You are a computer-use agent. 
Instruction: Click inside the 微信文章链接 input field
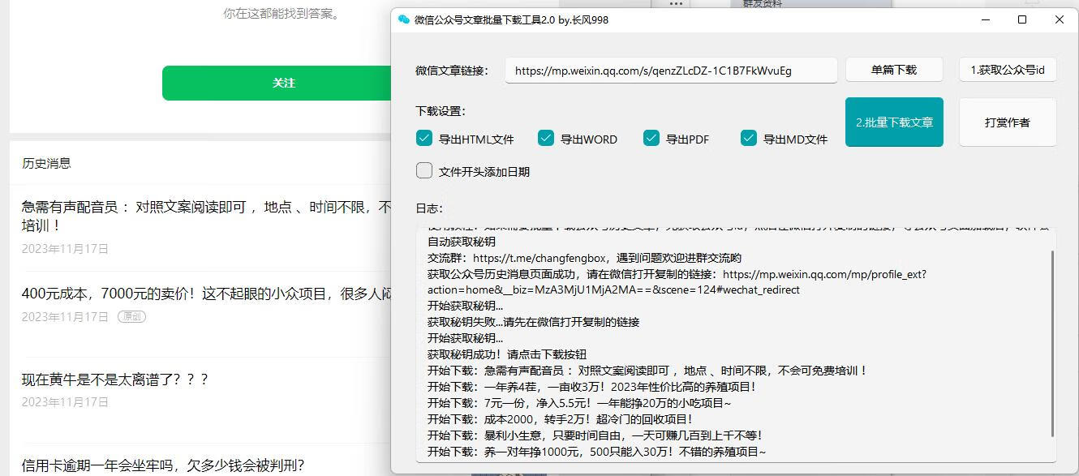tap(672, 71)
